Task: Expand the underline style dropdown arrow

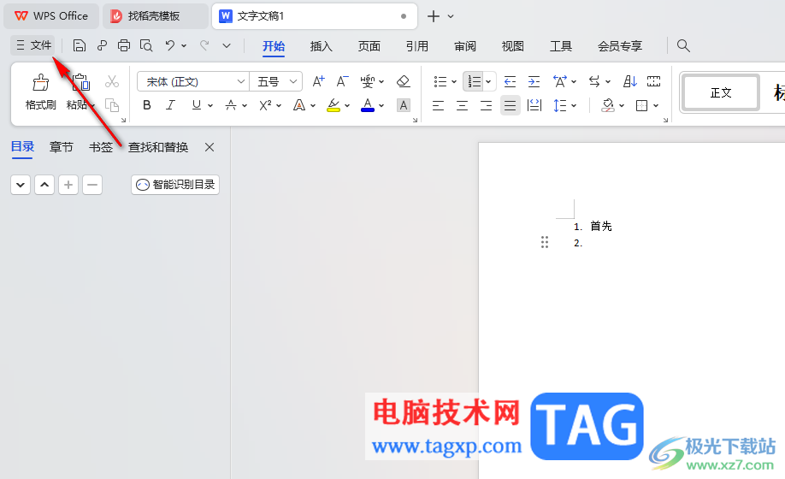Action: pos(210,105)
